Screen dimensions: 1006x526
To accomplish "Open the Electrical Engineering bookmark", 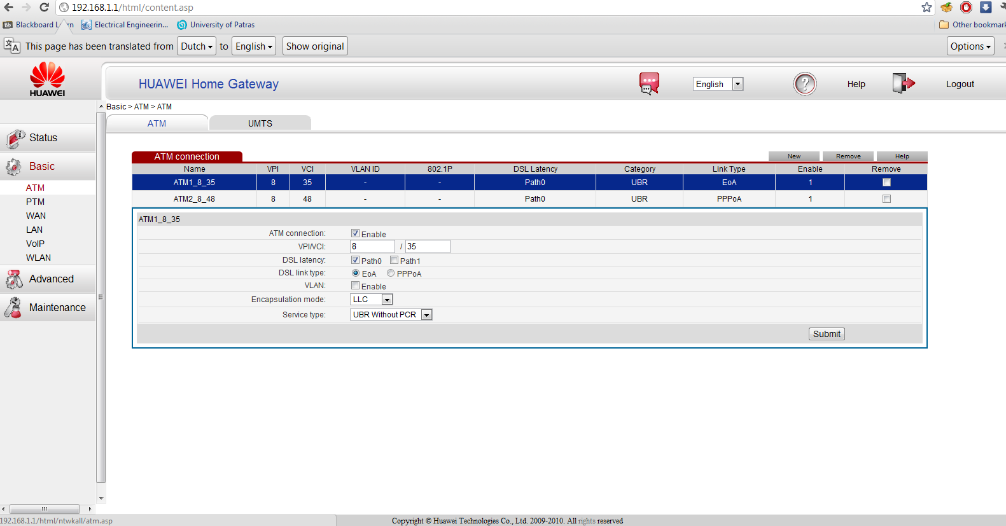I will [125, 25].
